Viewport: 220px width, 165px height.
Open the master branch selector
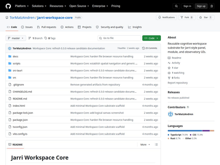(x=16, y=38)
